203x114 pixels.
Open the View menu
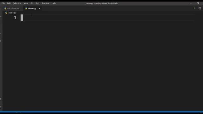(26, 3)
